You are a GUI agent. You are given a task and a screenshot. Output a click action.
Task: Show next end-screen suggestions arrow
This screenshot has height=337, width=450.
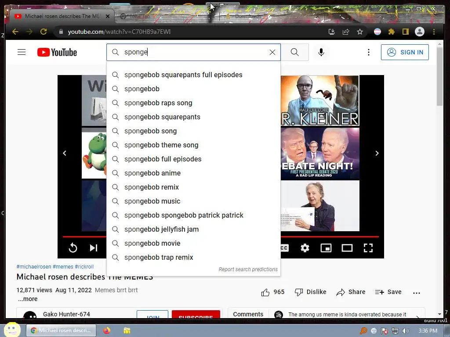tap(377, 153)
